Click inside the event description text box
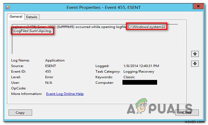208x125 pixels. [x=95, y=39]
